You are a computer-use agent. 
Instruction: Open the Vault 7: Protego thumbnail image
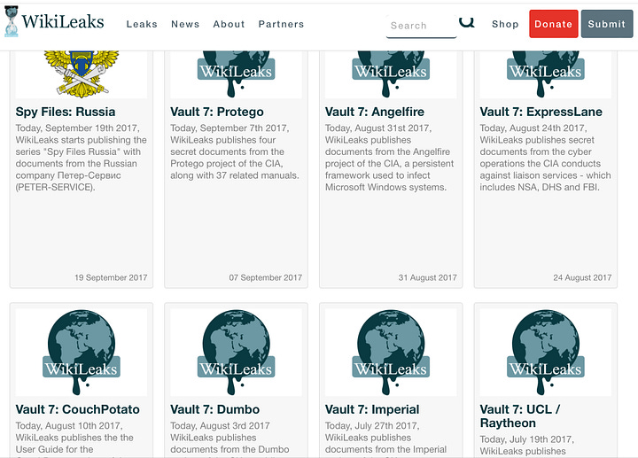point(236,74)
